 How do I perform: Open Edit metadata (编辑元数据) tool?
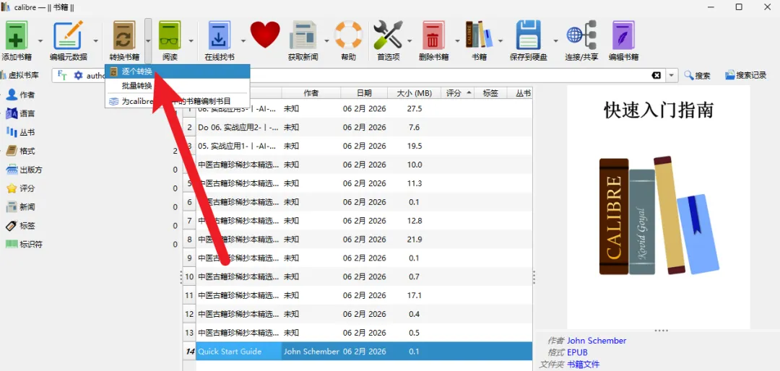pos(68,35)
